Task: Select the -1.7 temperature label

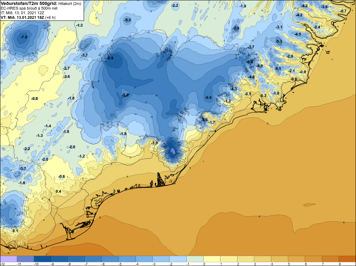Action: tap(212, 122)
